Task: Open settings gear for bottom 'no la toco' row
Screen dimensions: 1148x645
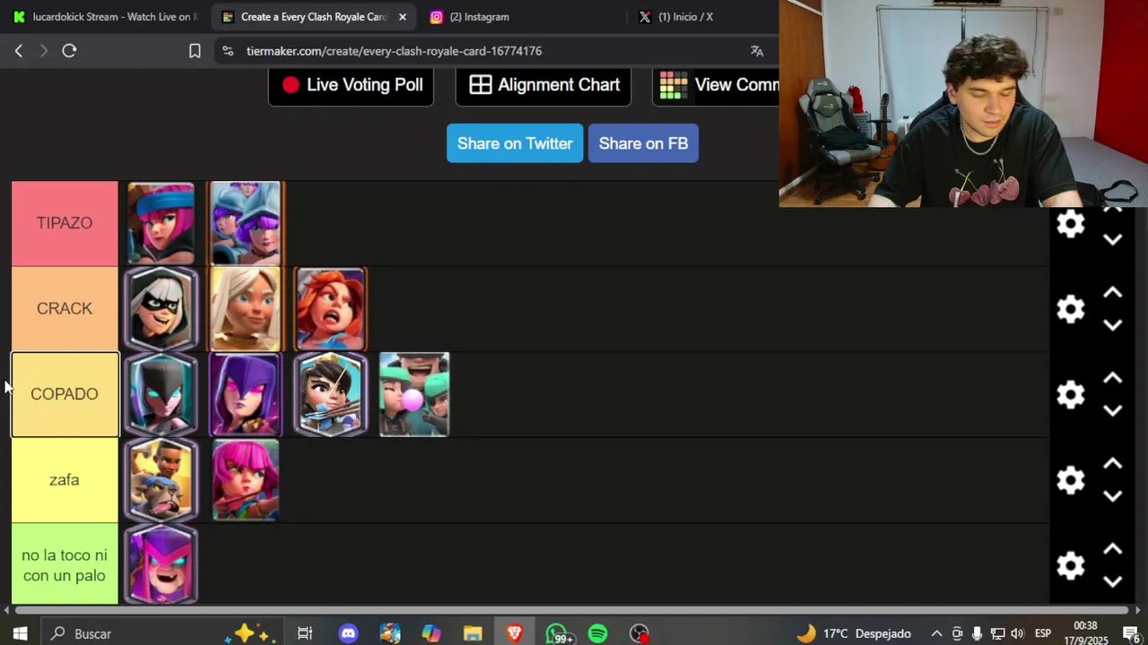Action: pyautogui.click(x=1070, y=566)
